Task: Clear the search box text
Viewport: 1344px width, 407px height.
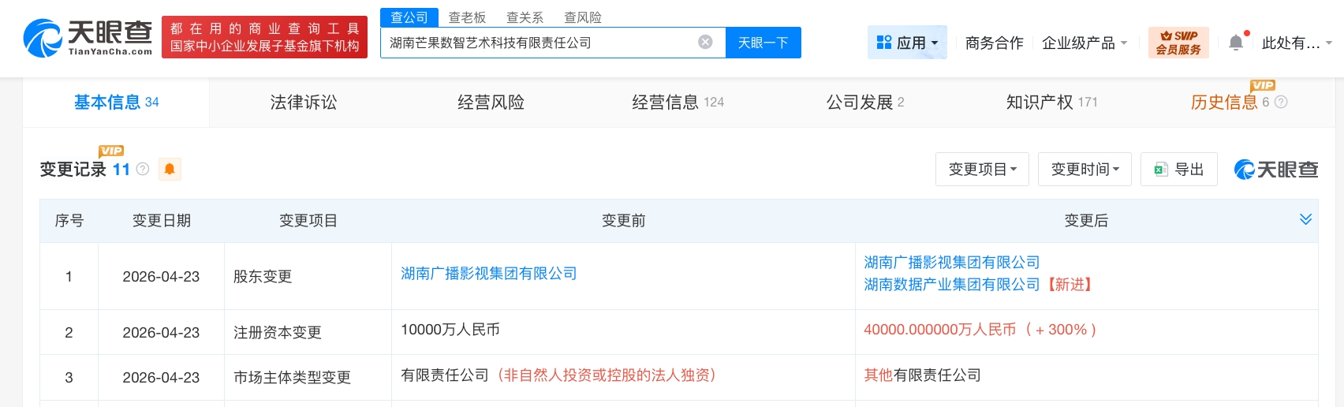Action: click(705, 43)
